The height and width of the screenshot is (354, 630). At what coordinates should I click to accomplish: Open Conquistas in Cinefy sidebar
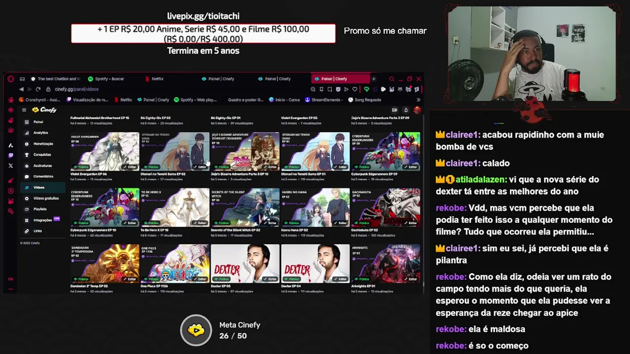42,154
